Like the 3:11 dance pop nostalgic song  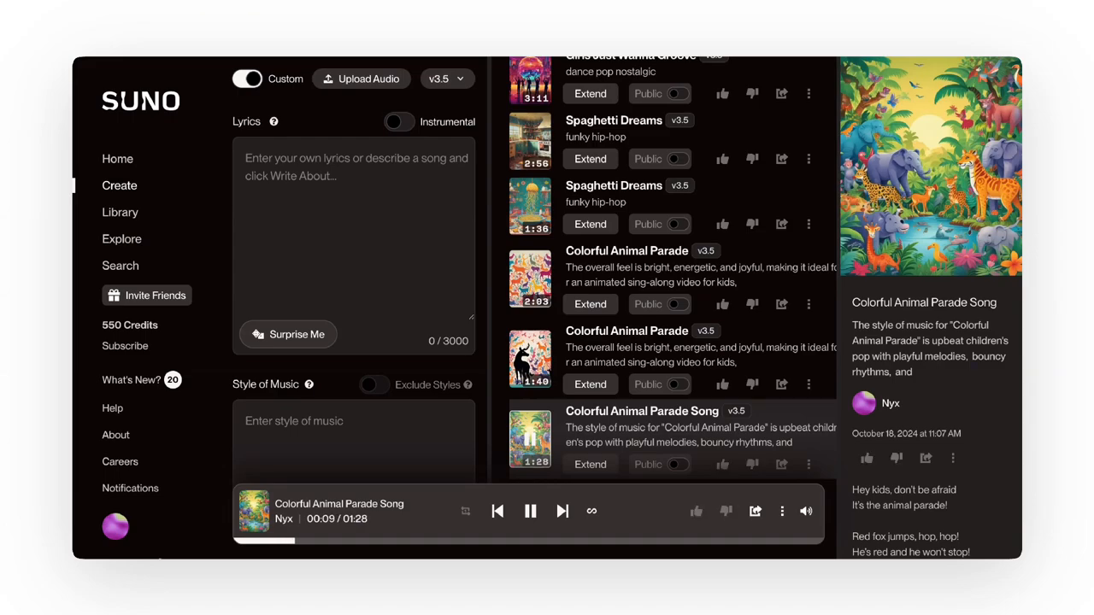(x=722, y=94)
